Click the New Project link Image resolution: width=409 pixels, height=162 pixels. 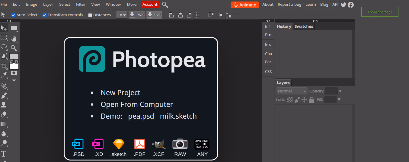pos(120,93)
